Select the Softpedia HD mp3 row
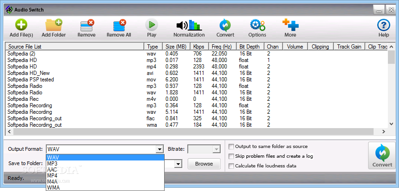Screen dimensions: 399x191 [x=196, y=60]
